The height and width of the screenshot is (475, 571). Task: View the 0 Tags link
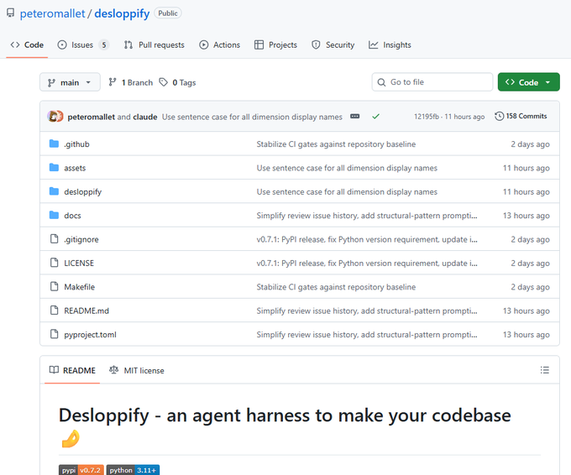178,82
